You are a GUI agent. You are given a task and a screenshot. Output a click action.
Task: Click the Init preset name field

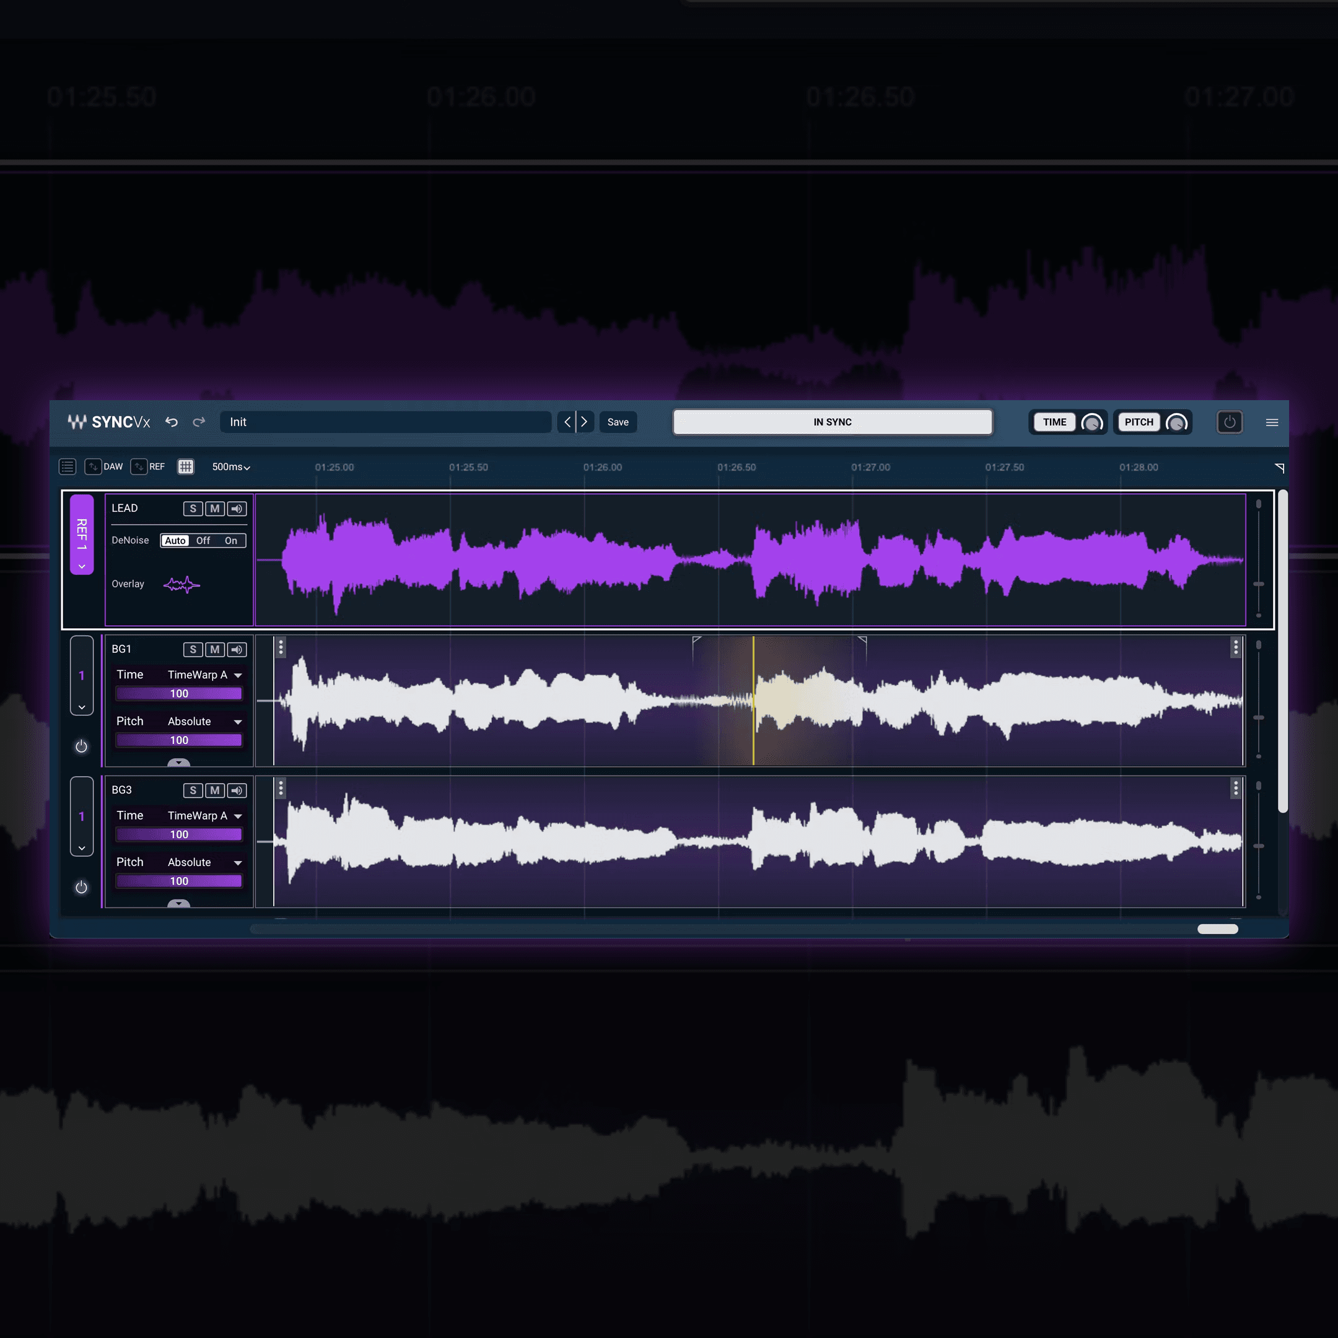(386, 422)
